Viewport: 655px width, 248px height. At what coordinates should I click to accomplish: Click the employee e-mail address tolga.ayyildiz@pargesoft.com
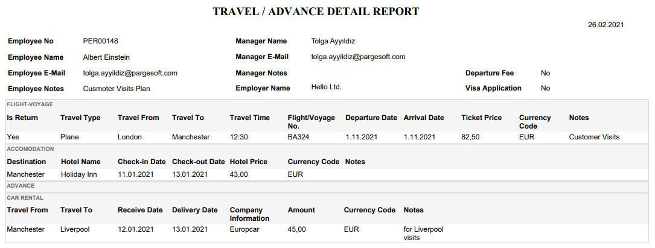tap(130, 73)
